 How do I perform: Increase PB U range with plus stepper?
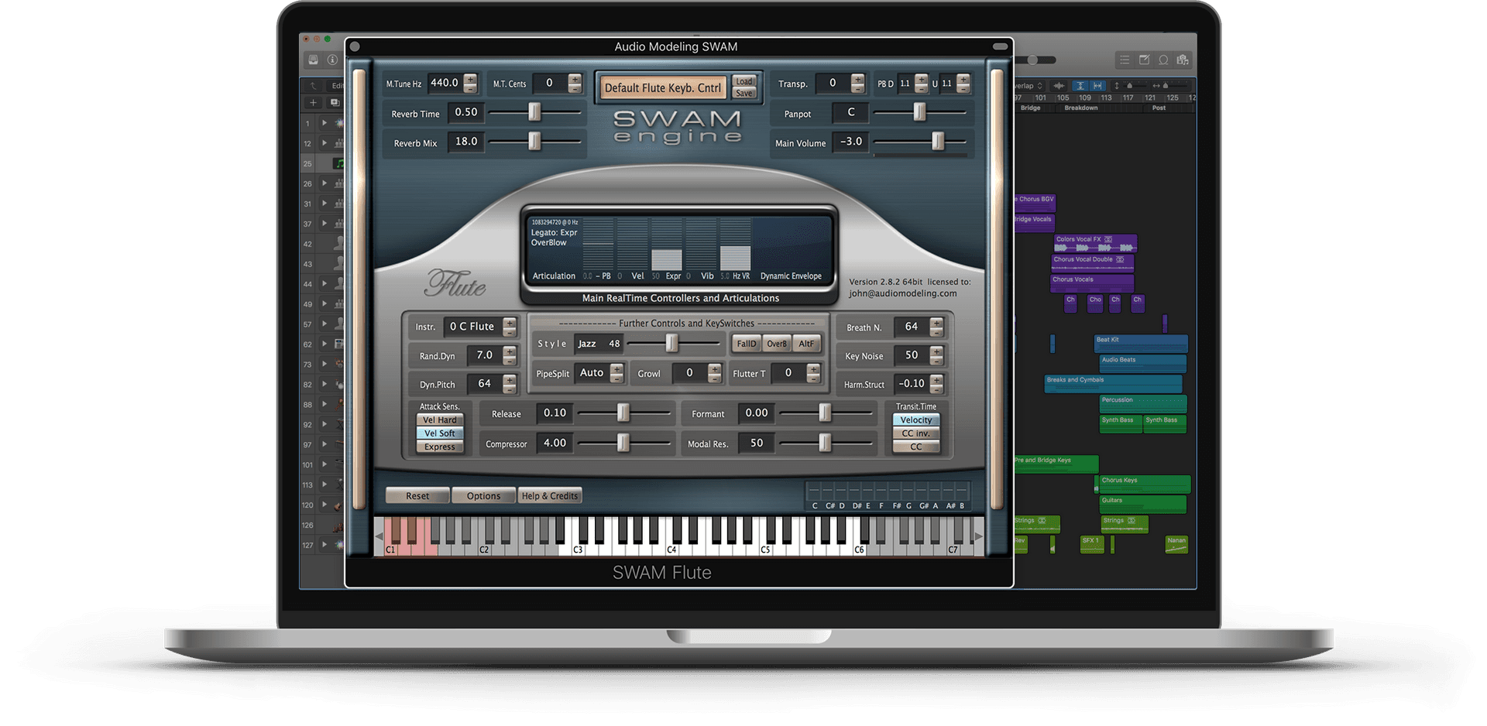pyautogui.click(x=963, y=79)
